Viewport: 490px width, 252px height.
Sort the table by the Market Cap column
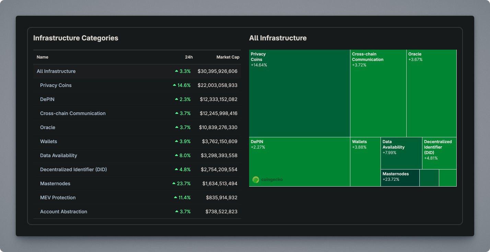[x=228, y=57]
